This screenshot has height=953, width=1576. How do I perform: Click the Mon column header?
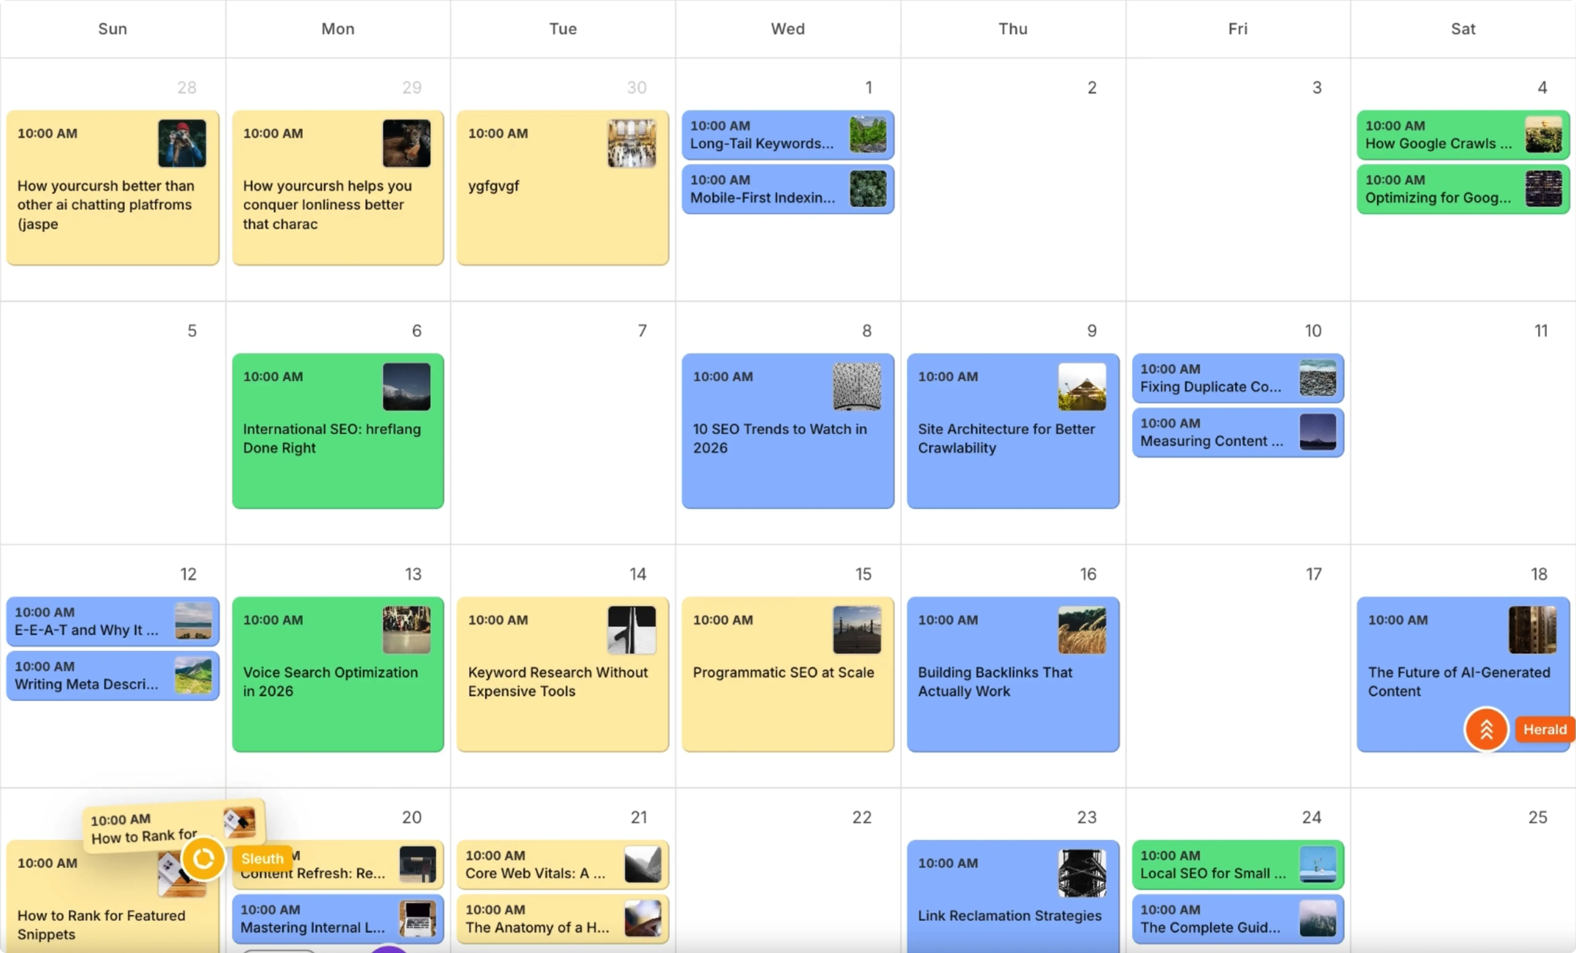(x=338, y=29)
